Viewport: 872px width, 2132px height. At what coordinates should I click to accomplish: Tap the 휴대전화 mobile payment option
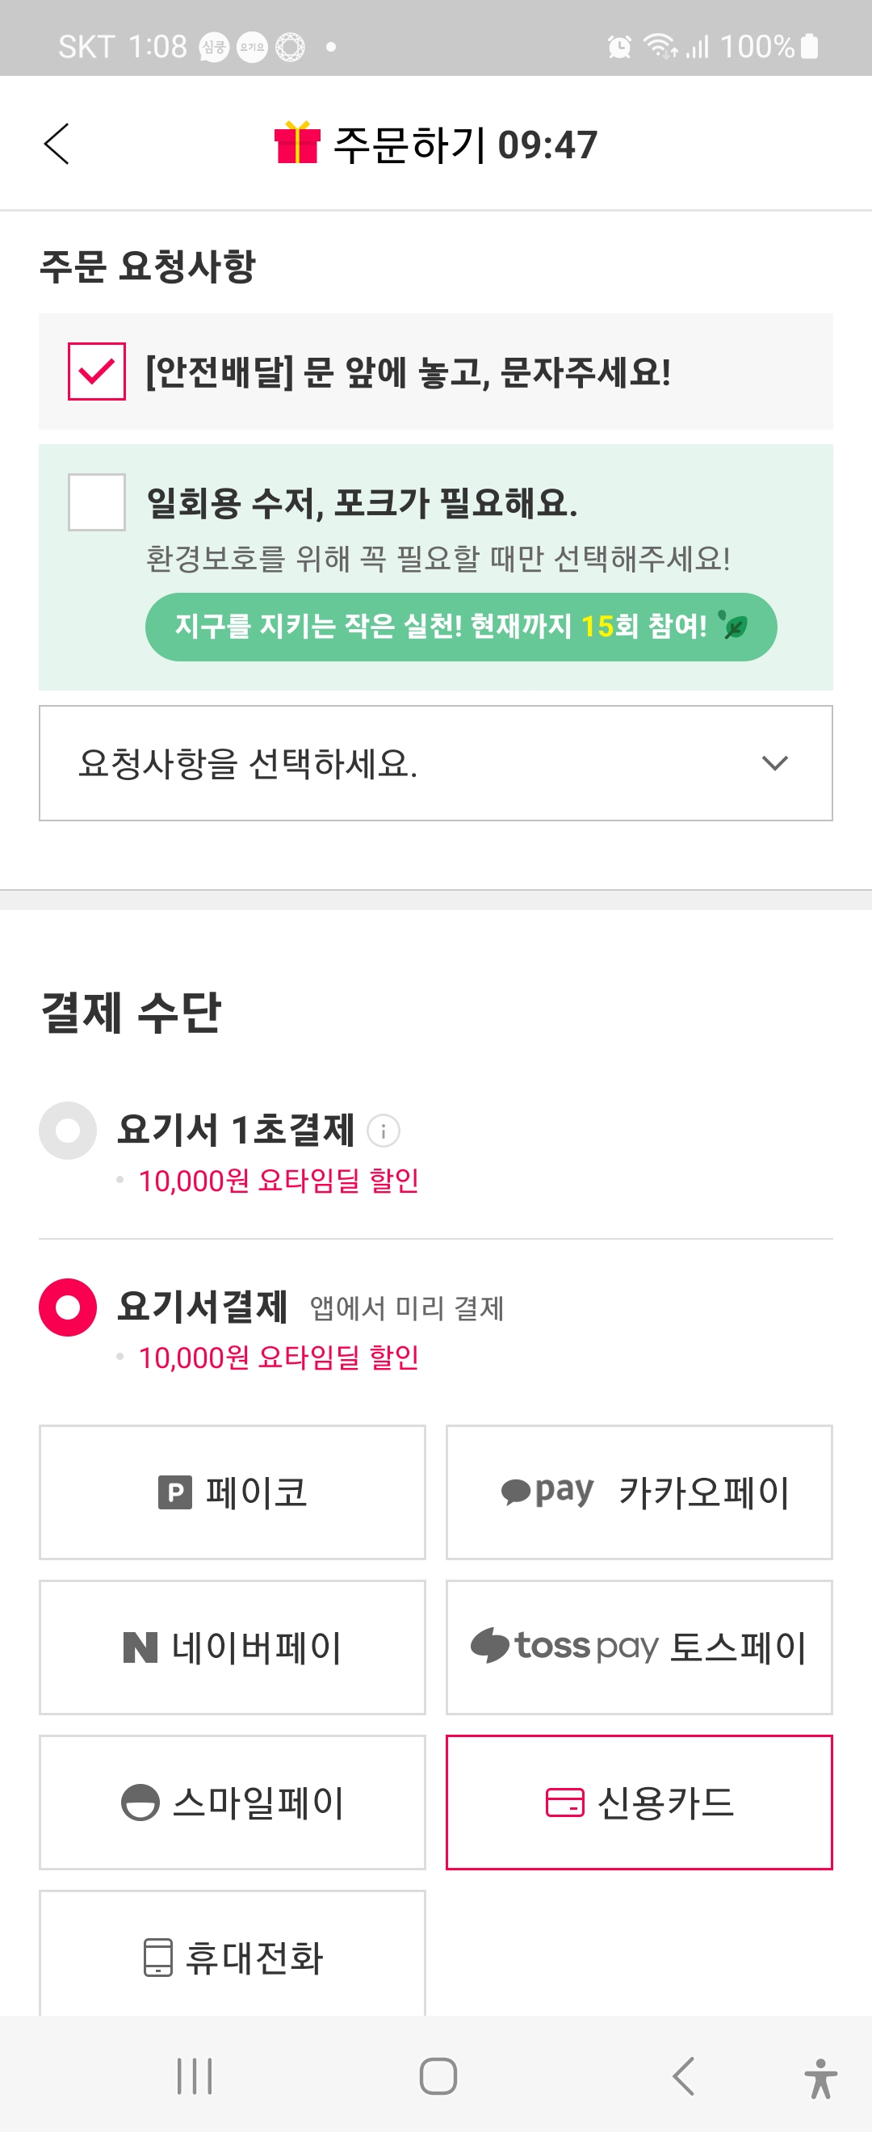pyautogui.click(x=233, y=1957)
